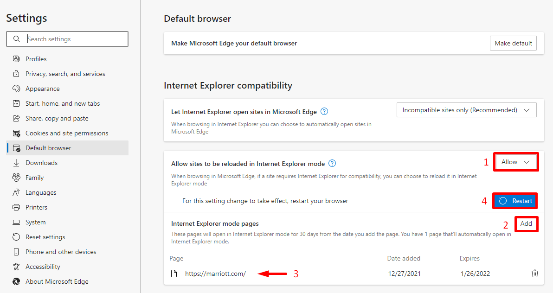The height and width of the screenshot is (293, 553).
Task: Click the Make default button
Action: pos(513,43)
